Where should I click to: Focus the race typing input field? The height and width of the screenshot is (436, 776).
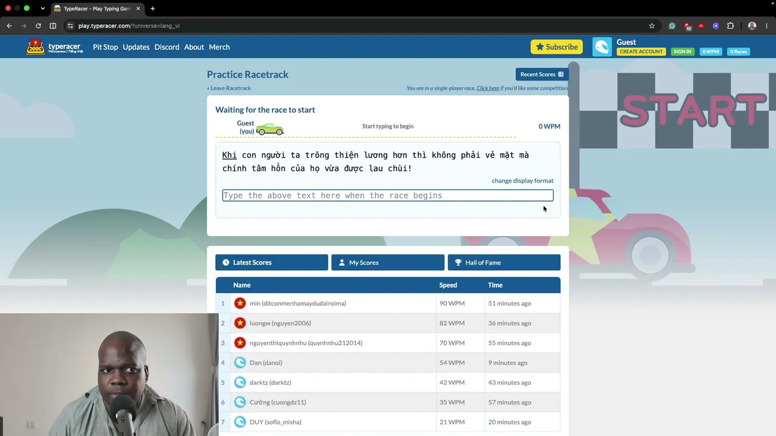[388, 196]
